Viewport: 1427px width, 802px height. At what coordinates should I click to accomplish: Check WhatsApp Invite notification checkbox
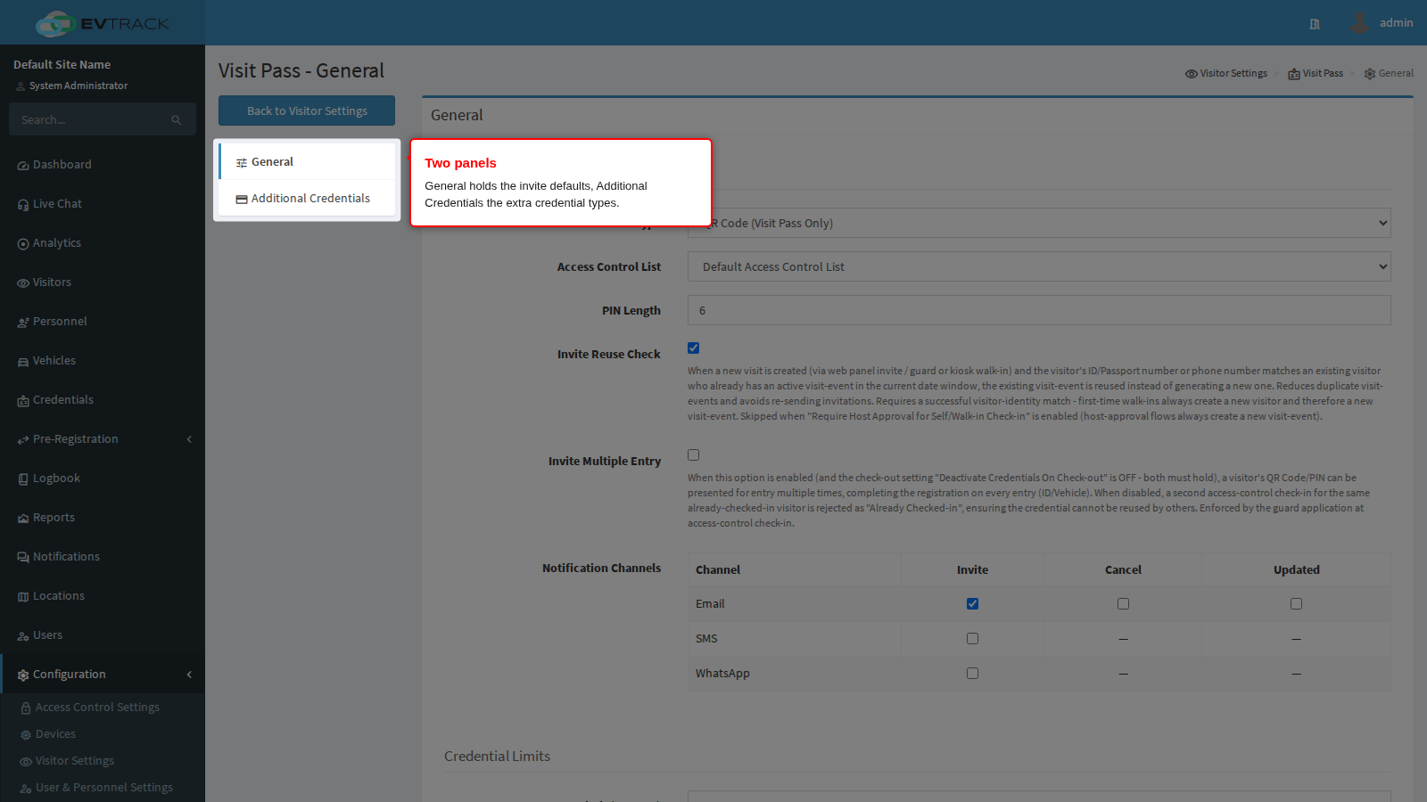(972, 673)
